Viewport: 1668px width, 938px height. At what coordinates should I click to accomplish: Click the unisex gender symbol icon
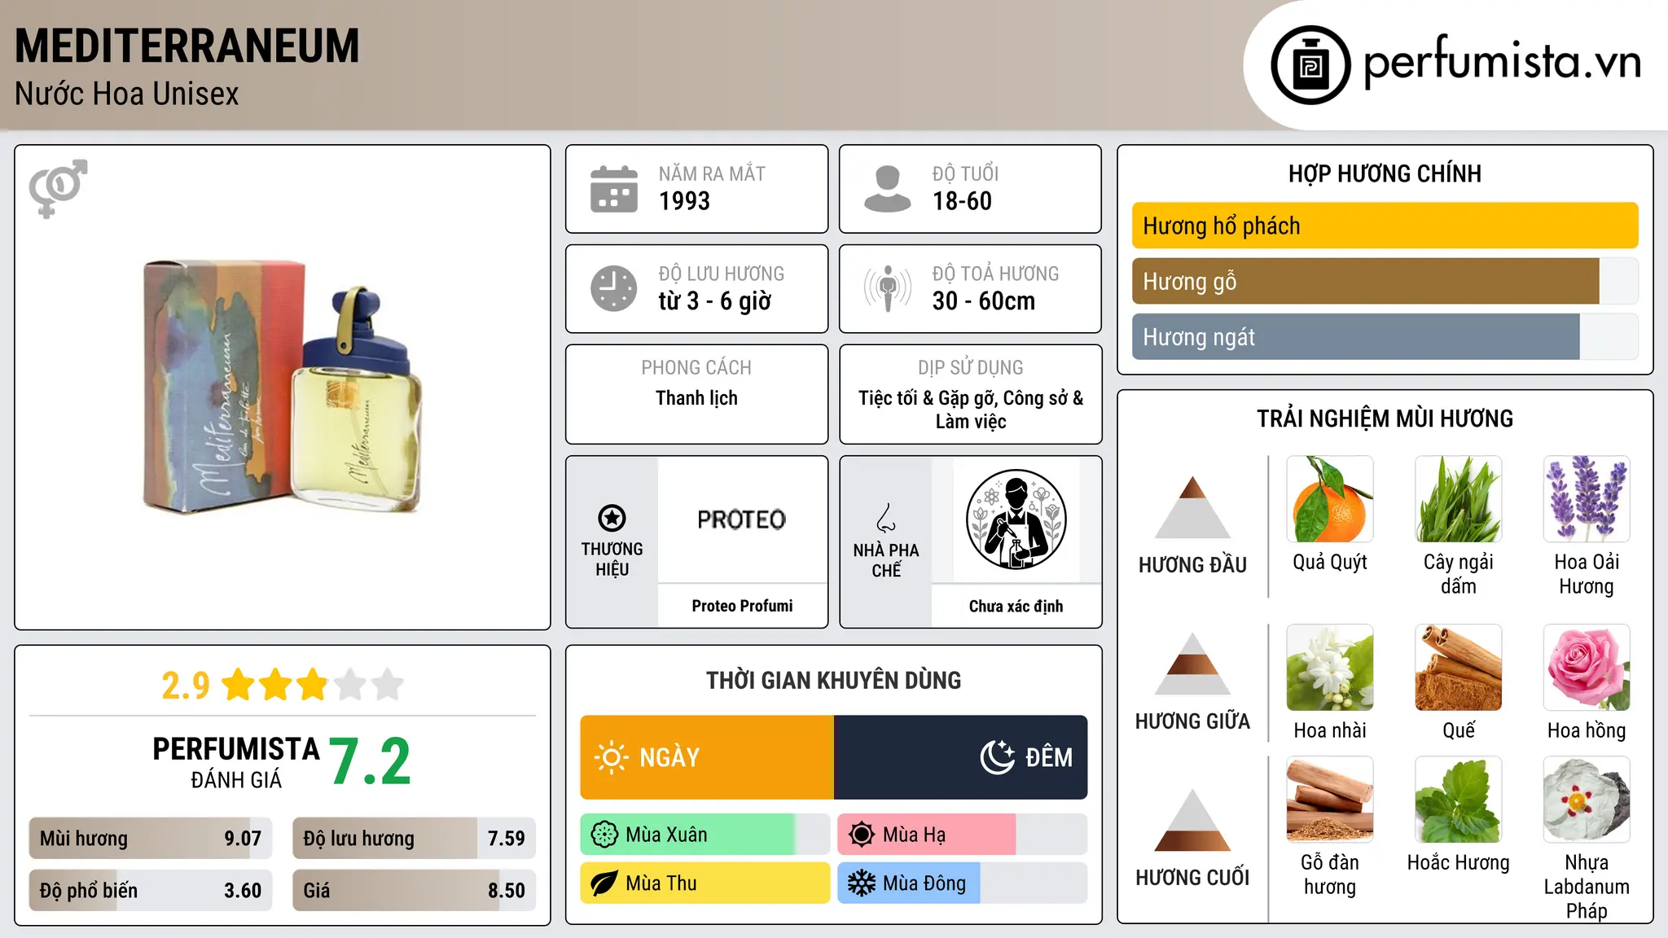click(58, 188)
